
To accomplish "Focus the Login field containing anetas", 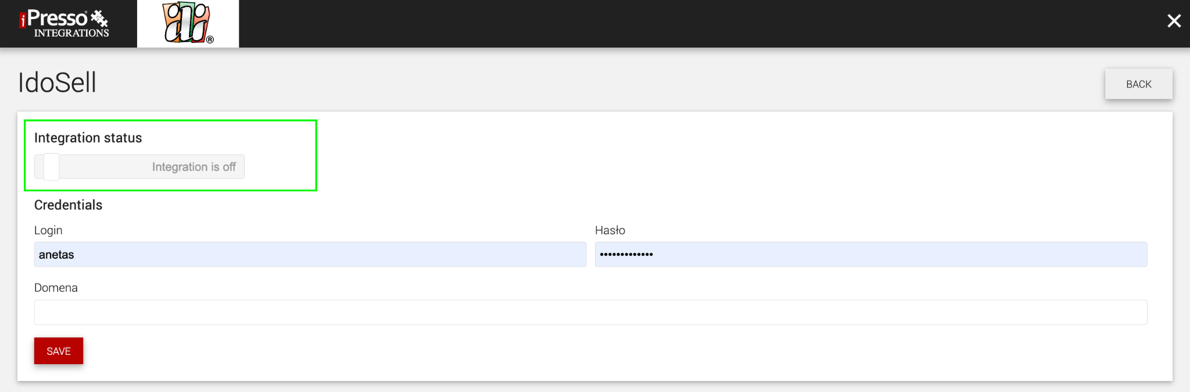I will (310, 255).
